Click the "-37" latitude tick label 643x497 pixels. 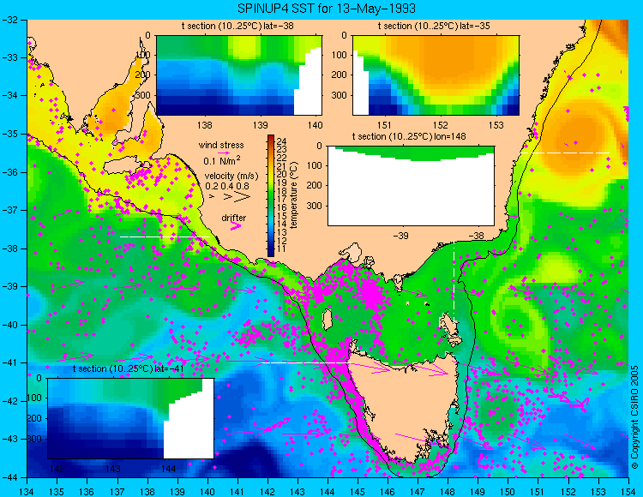pyautogui.click(x=9, y=210)
